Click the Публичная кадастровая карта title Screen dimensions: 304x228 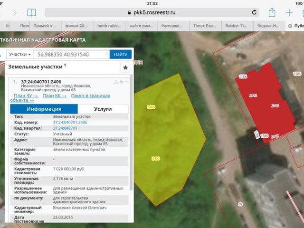pyautogui.click(x=42, y=40)
